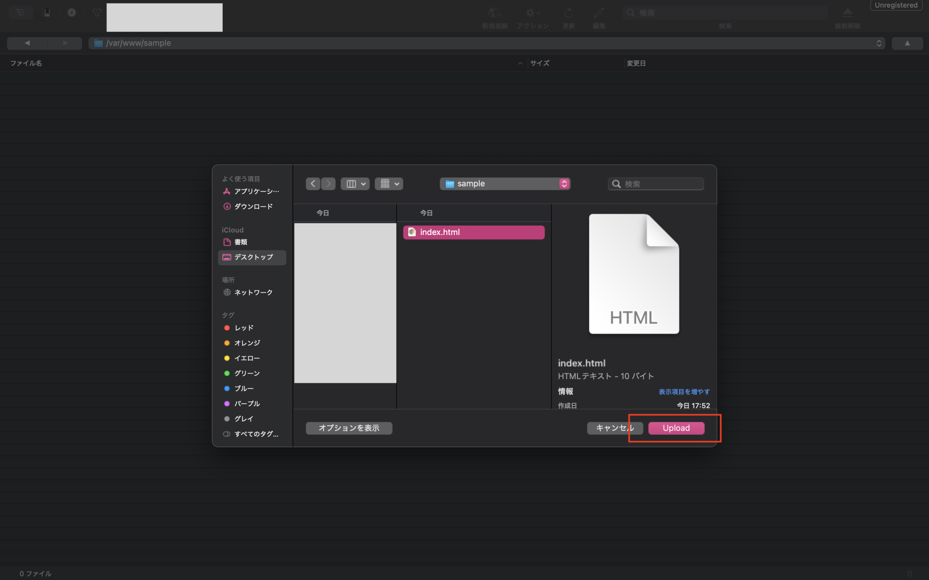Select the パープル tag
The width and height of the screenshot is (929, 580).
tap(252, 404)
